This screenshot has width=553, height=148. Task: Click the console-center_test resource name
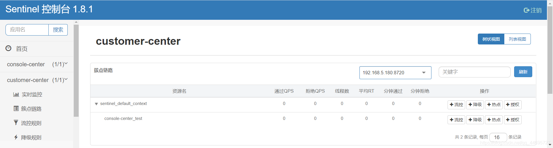[x=123, y=118]
